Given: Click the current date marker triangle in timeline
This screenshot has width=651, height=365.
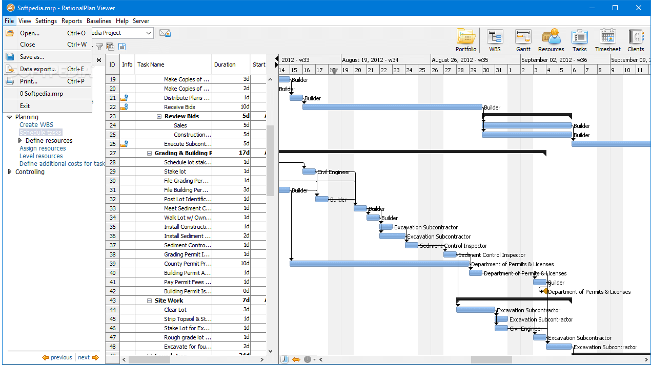Looking at the screenshot, I should [x=335, y=71].
